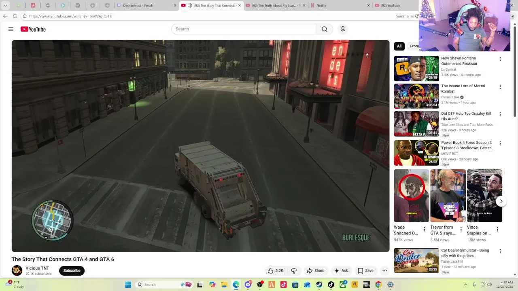This screenshot has height=291, width=518.
Task: Reload the page
Action: [15, 16]
